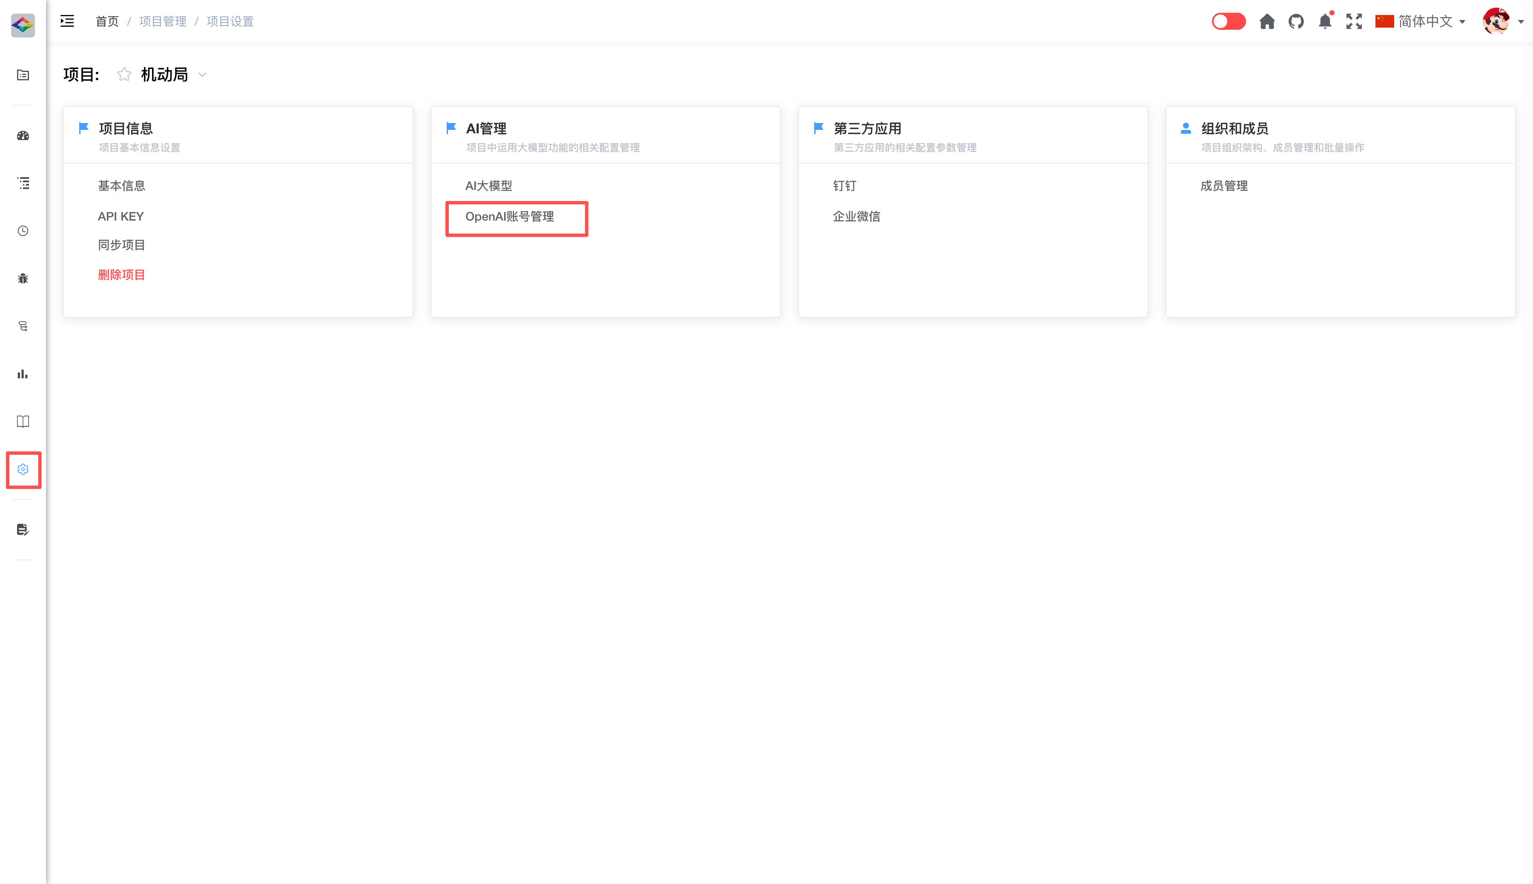Viewport: 1533px width, 884px height.
Task: Open 成员管理 under 组织和成员
Action: (1224, 186)
